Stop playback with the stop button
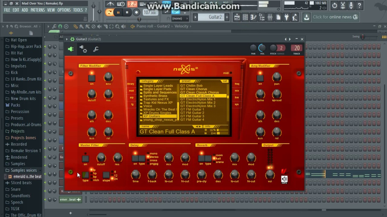387x217 pixels. 127,12
